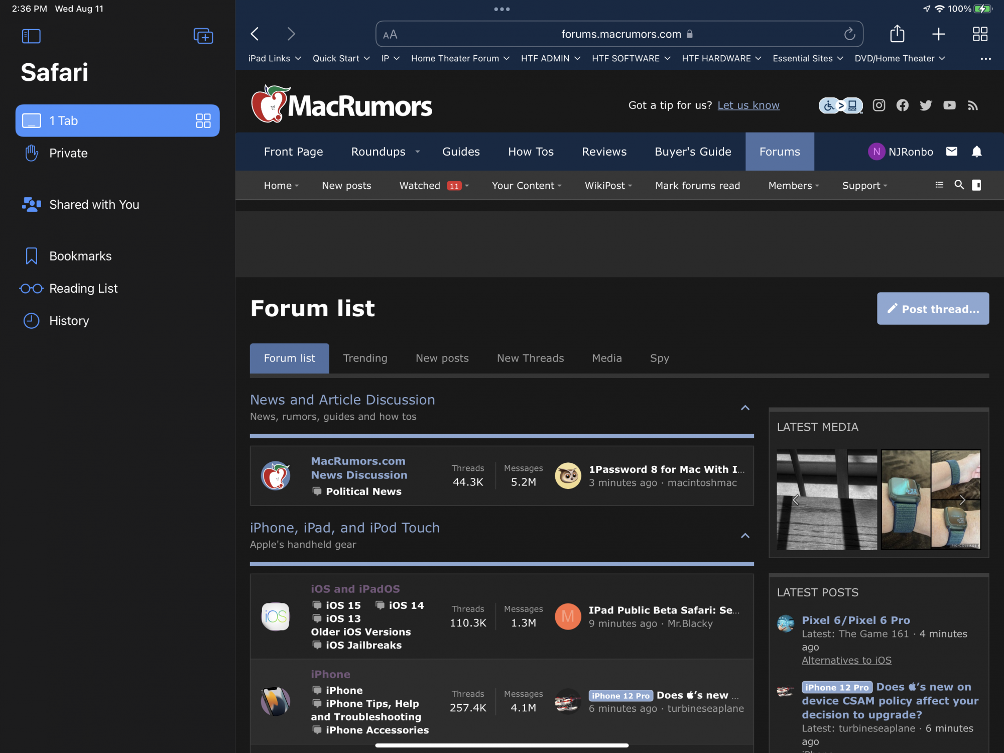Hide the Safari sidebar

click(31, 36)
